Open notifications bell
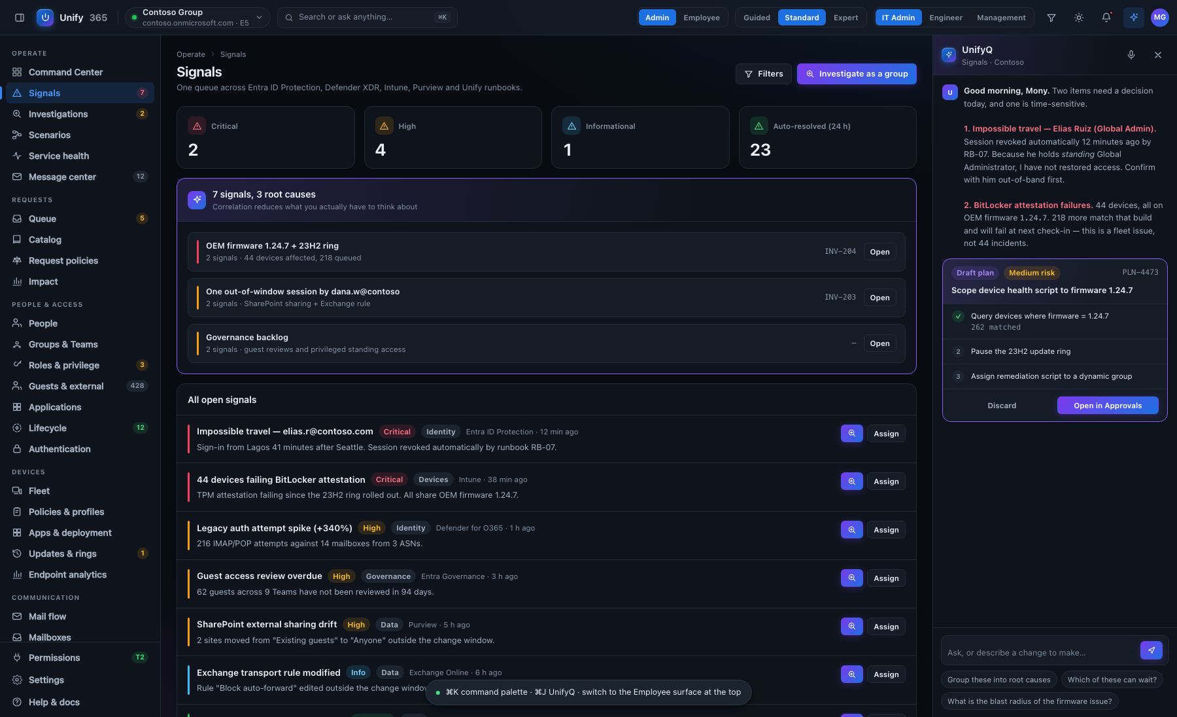 tap(1106, 18)
